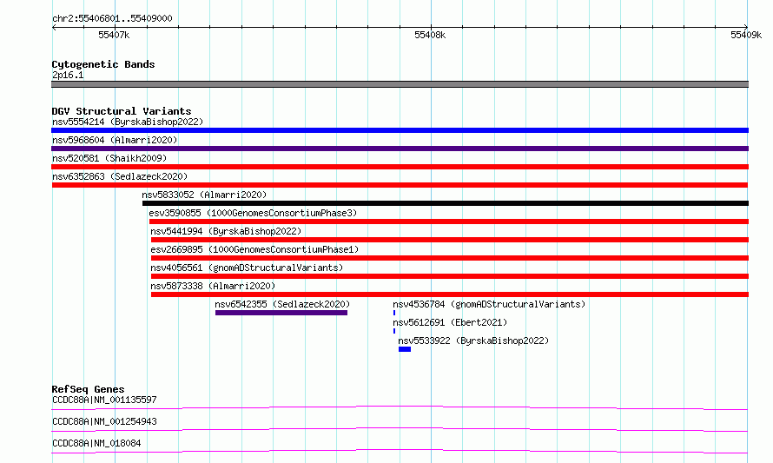This screenshot has height=463, width=773.
Task: Select the tiny blue nsv4536784 marker
Action: pos(394,313)
